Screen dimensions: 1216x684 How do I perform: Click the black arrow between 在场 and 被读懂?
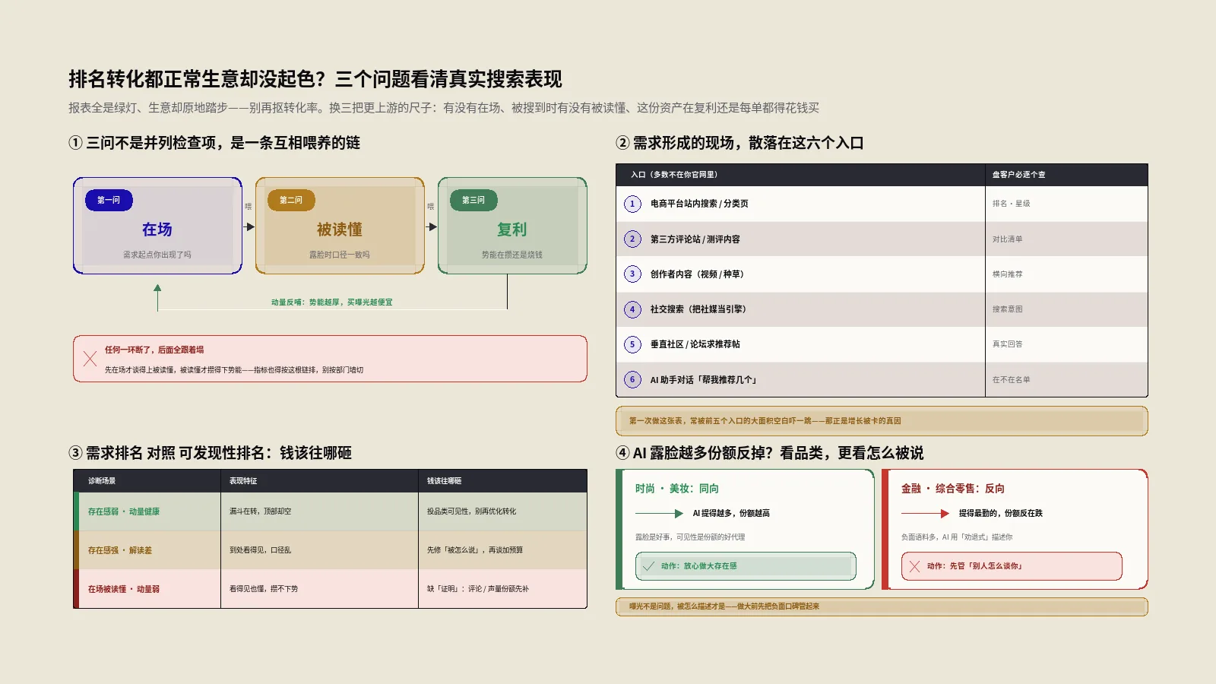click(249, 226)
